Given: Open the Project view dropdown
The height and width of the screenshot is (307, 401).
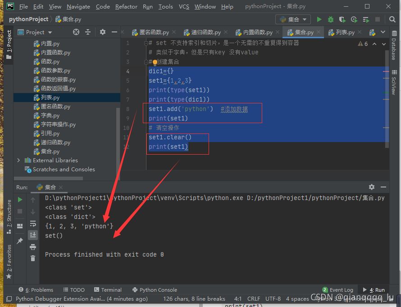Looking at the screenshot, I should 50,32.
